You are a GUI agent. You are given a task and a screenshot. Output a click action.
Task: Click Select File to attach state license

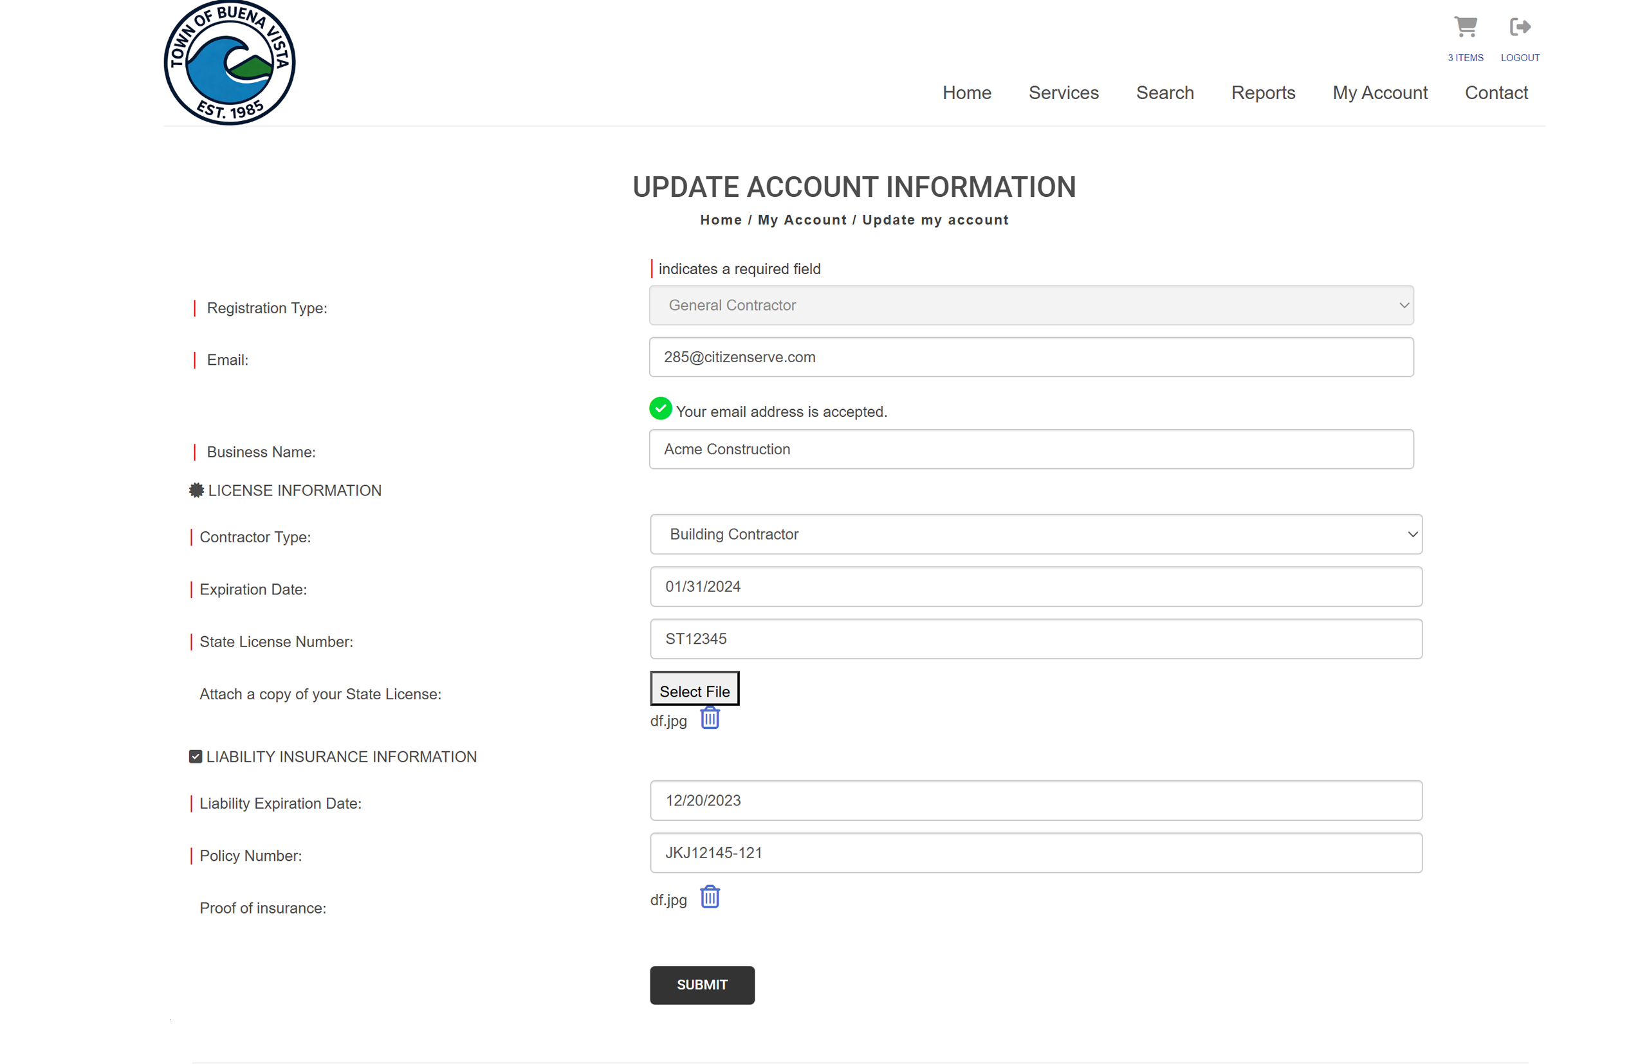click(x=694, y=689)
